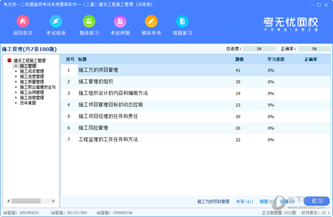Select row 施工方的项目管理
This screenshot has height=217, width=333.
pyautogui.click(x=196, y=70)
